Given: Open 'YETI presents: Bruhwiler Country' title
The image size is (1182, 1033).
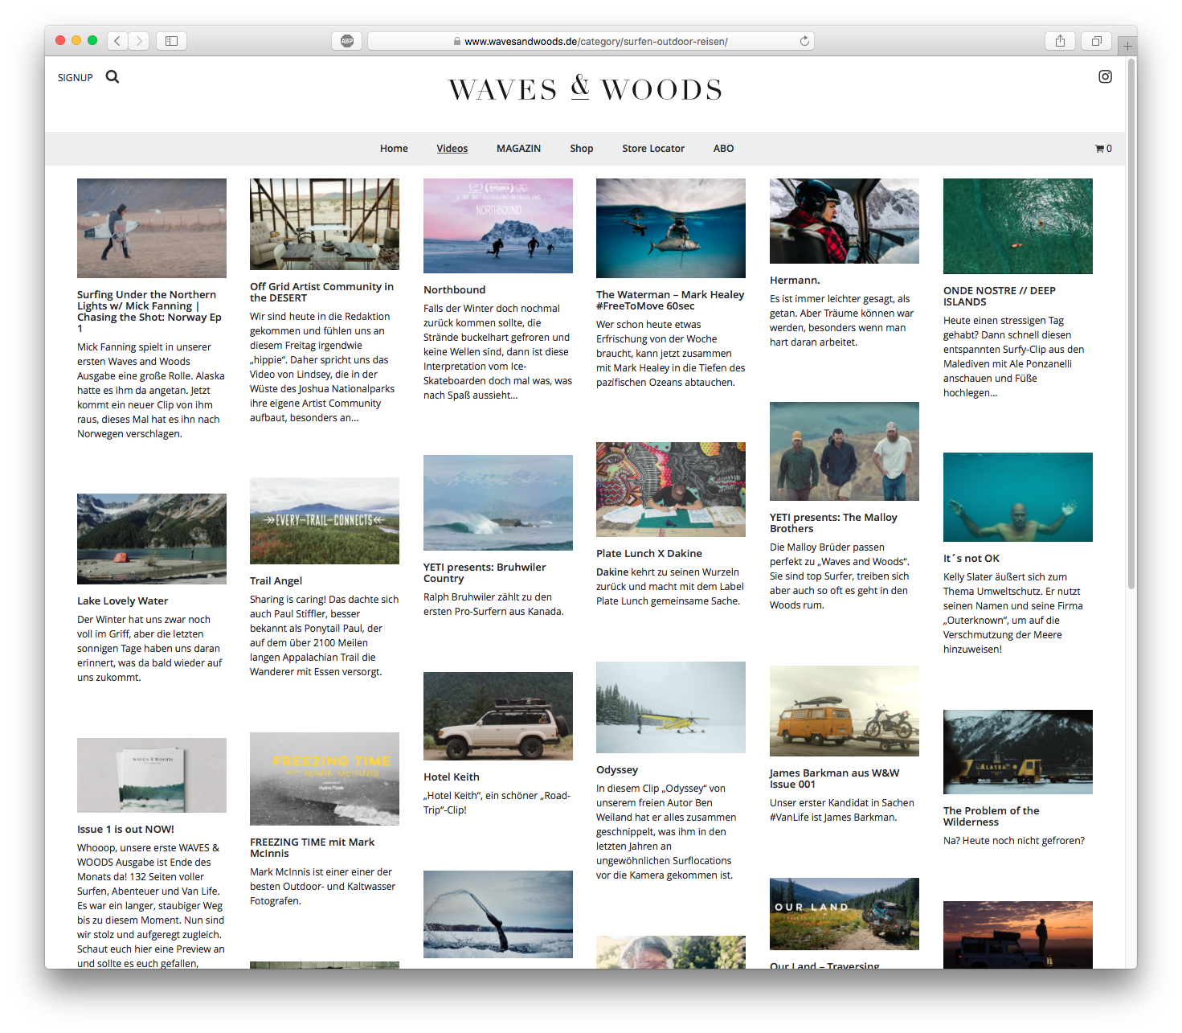Looking at the screenshot, I should point(485,572).
